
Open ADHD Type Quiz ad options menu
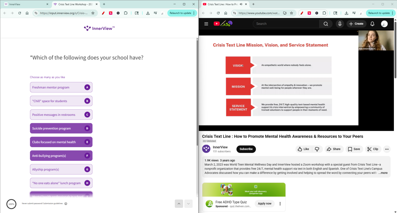pyautogui.click(x=280, y=204)
